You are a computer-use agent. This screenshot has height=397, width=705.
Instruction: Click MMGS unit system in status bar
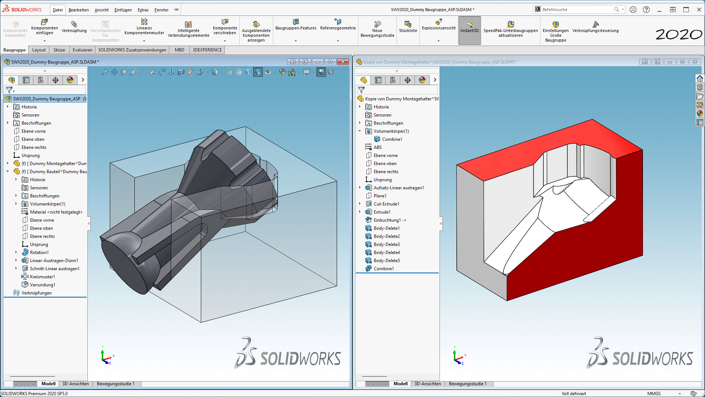coord(654,394)
